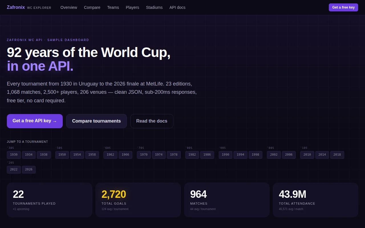Jump to the 1950 tournament

click(x=62, y=155)
